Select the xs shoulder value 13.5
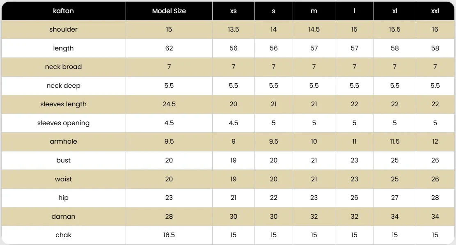This screenshot has height=245, width=456. click(x=233, y=30)
